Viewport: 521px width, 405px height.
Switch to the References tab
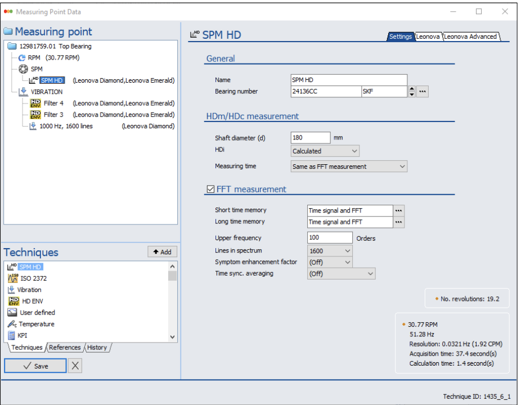(65, 348)
